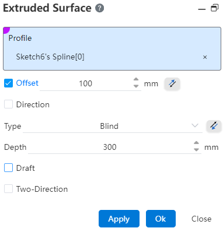Apply the extruded surface settings

119,219
